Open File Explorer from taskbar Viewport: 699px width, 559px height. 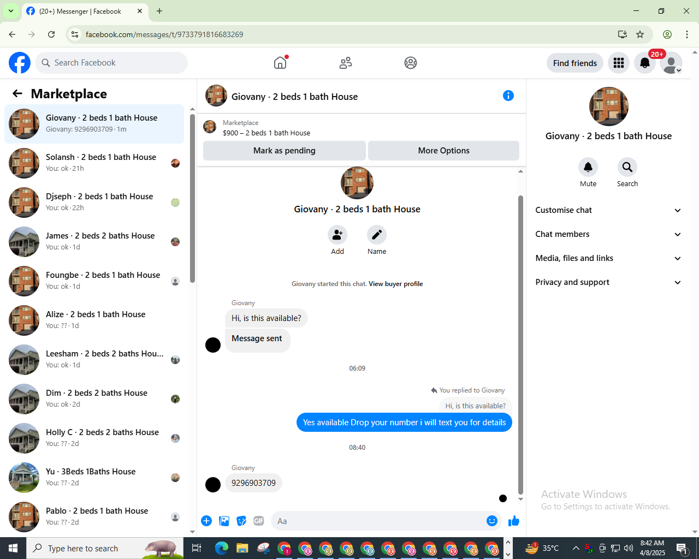click(242, 548)
